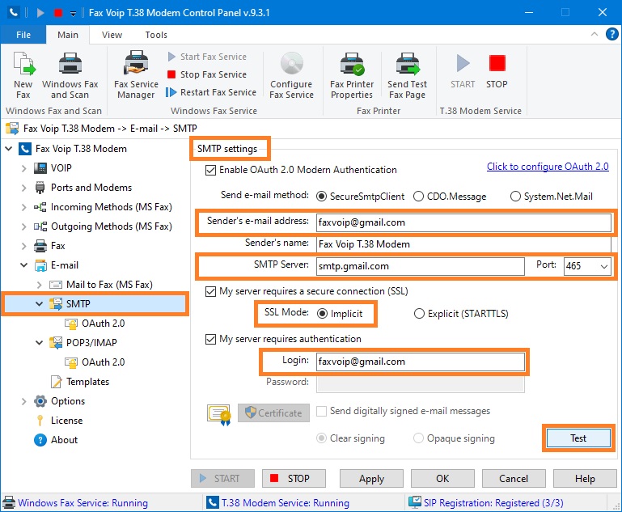Image resolution: width=622 pixels, height=512 pixels.
Task: Collapse the ribbon with the caret
Action: pos(594,34)
